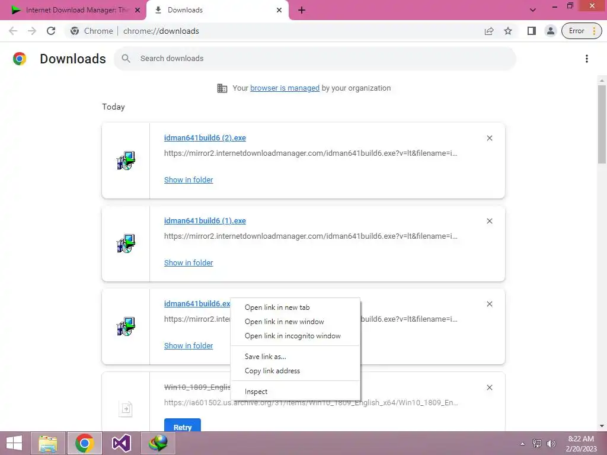Open the Windows Start button

[x=14, y=443]
